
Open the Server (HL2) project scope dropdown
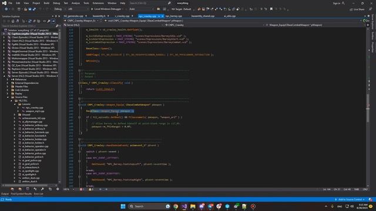pos(113,25)
